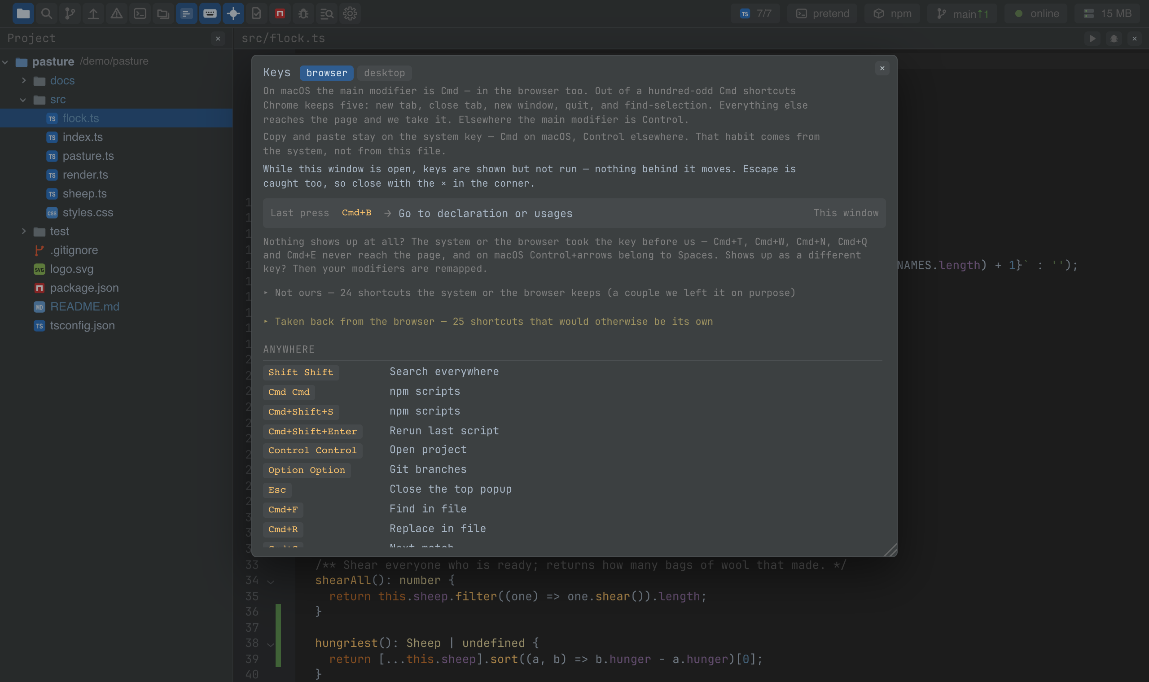Image resolution: width=1149 pixels, height=682 pixels.
Task: Debug flock.ts with the editor bug icon
Action: 1114,39
